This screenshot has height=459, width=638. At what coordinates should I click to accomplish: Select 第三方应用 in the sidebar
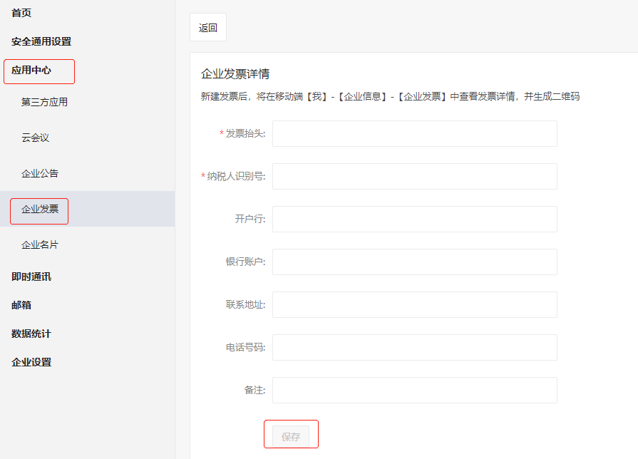click(44, 102)
